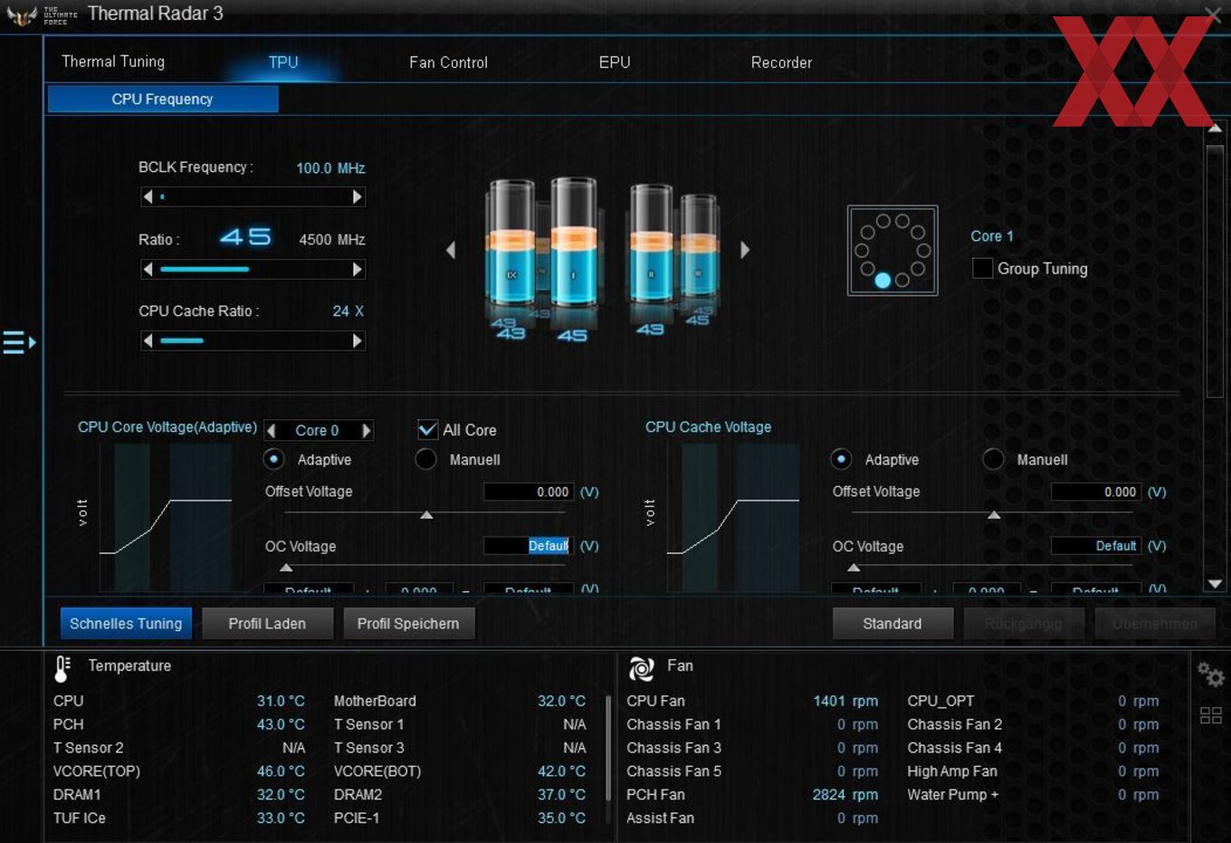Select the CPU Frequency sub-tab

(x=163, y=99)
